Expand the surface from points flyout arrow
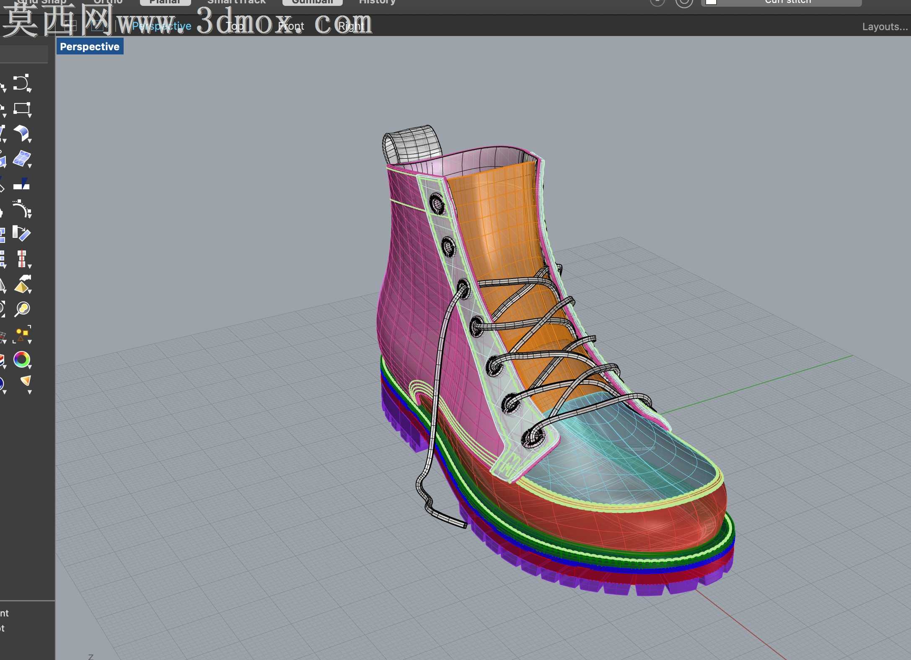 pyautogui.click(x=30, y=166)
